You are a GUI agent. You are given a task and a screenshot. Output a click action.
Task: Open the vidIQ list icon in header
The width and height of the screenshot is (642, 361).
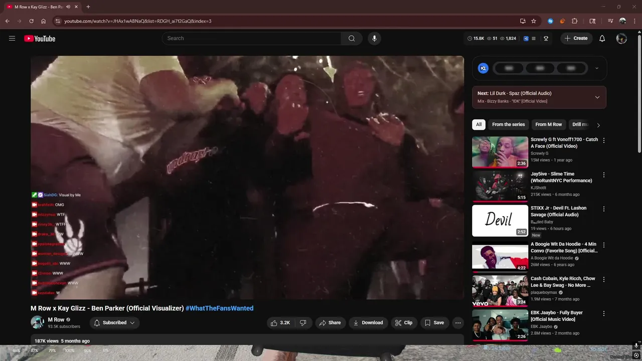click(534, 39)
